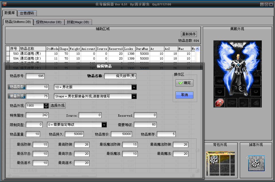Focus the 最低魔法 input field
275x182 pixels.
click(x=130, y=154)
